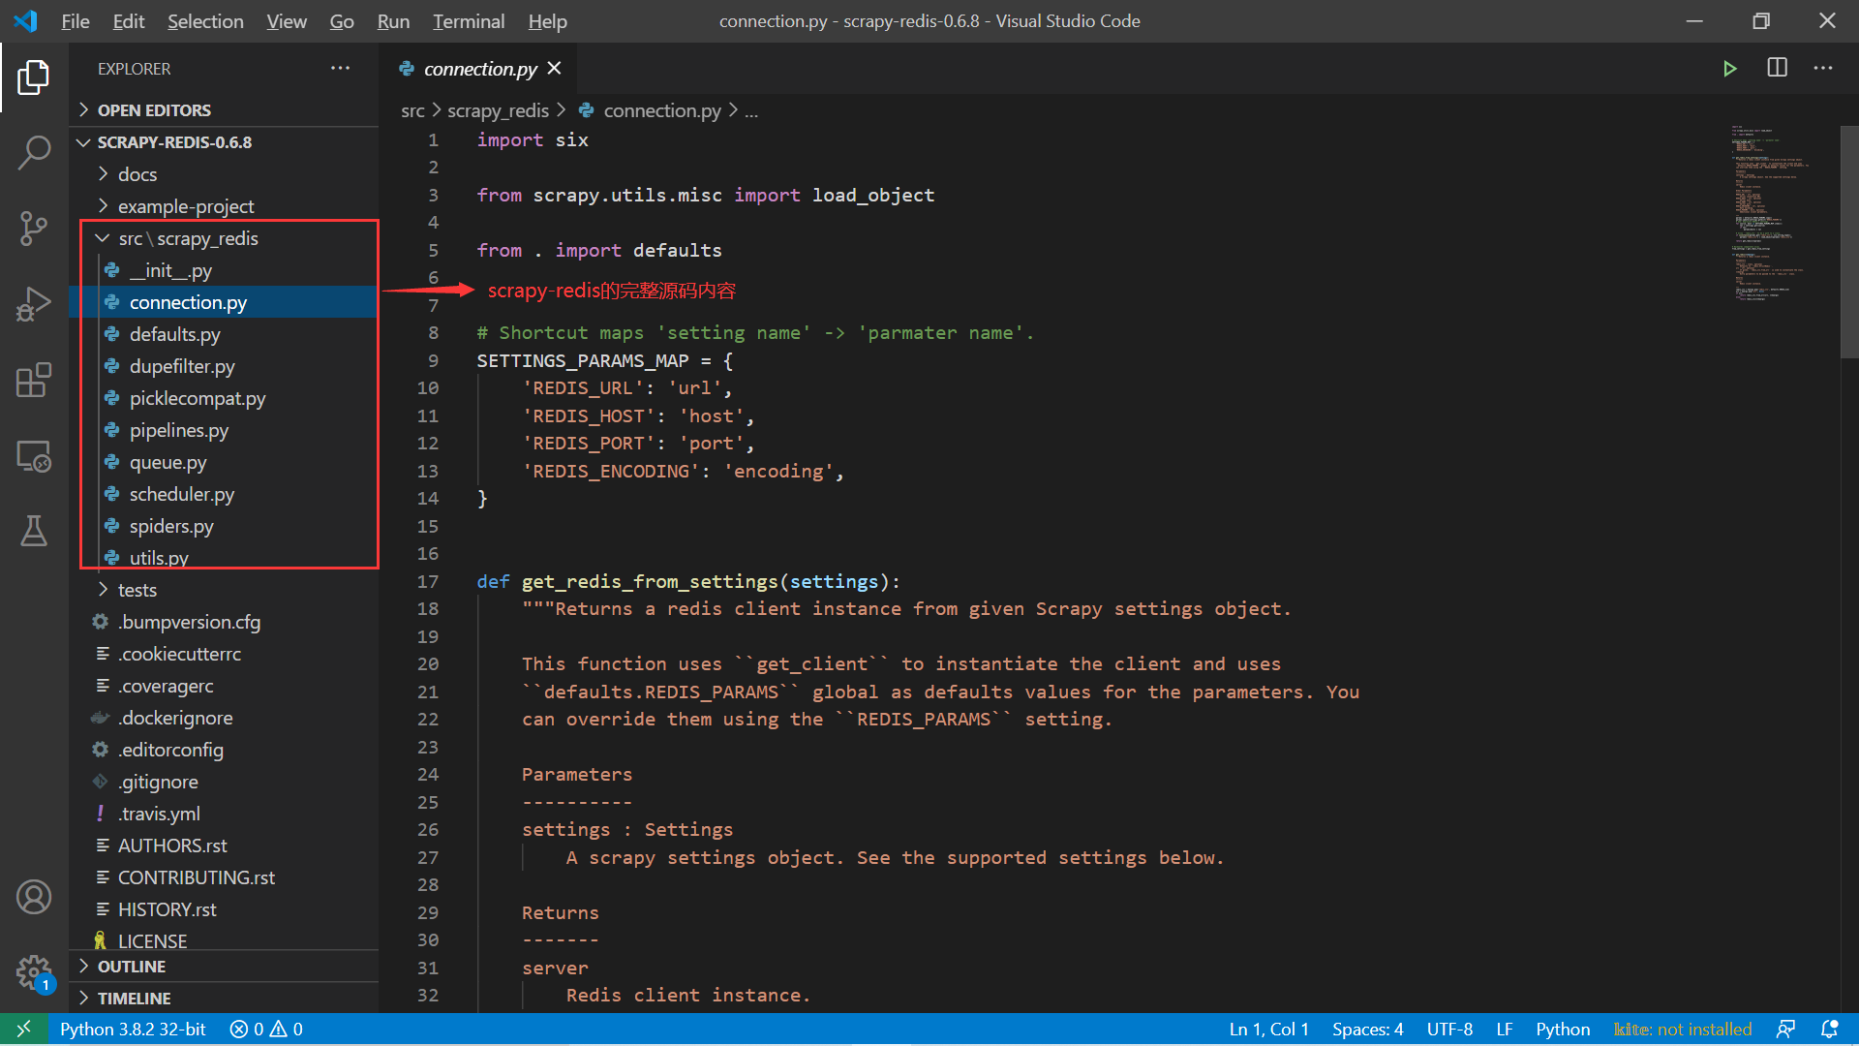
Task: Open .travis.yml file
Action: pos(224,814)
